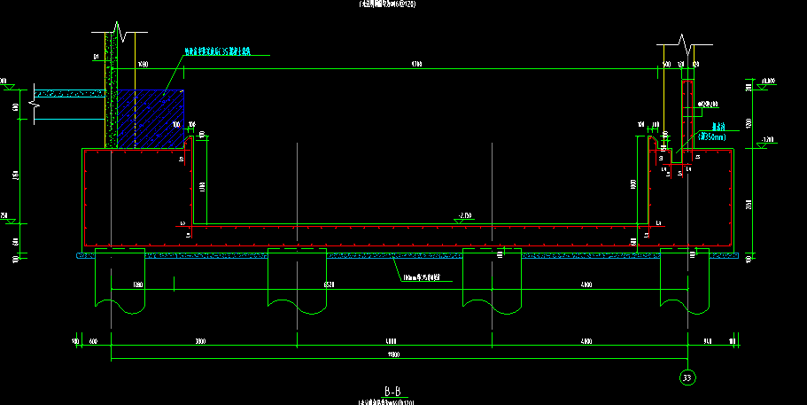Image resolution: width=807 pixels, height=405 pixels.
Task: Select the B-B section title text
Action: pyautogui.click(x=392, y=392)
